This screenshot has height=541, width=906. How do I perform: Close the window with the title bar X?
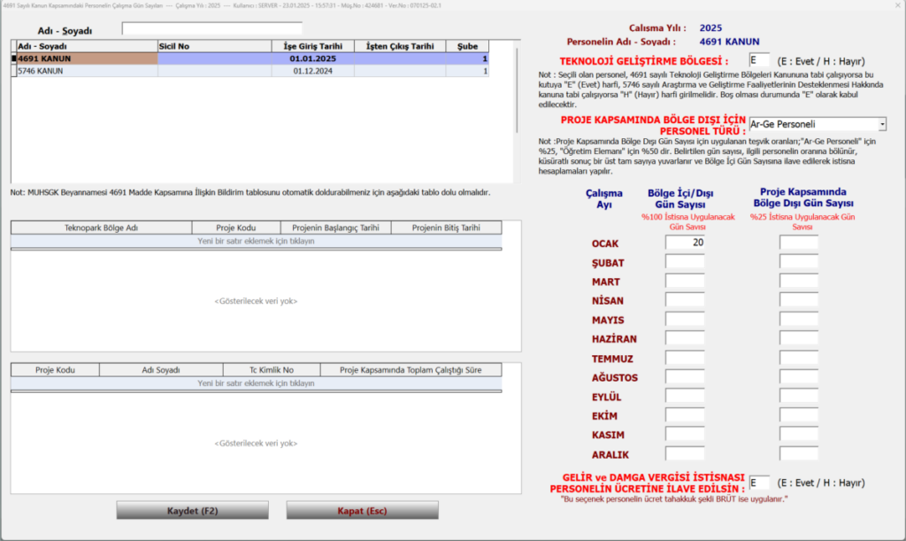click(x=897, y=5)
